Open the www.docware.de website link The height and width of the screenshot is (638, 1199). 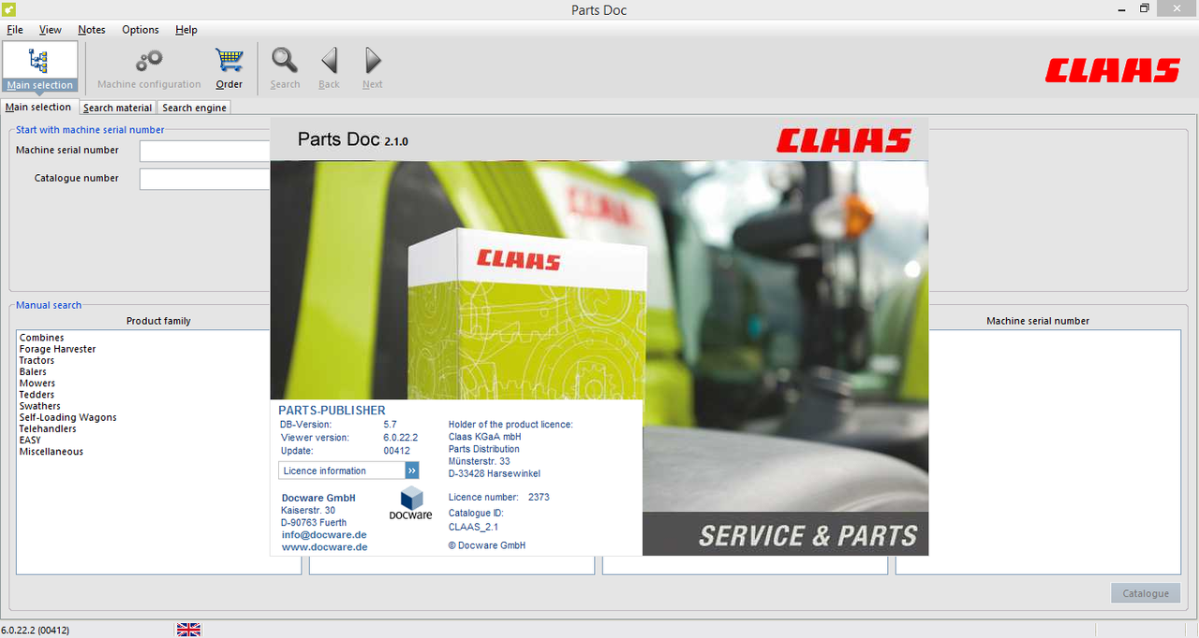coord(324,547)
